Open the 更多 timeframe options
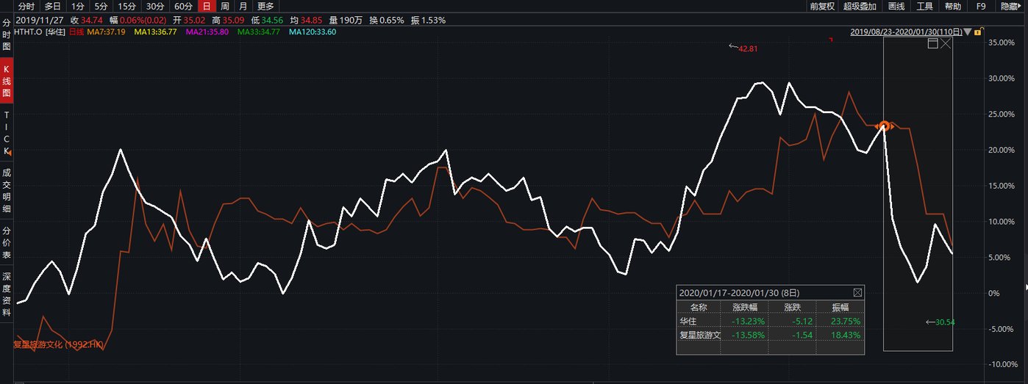 pyautogui.click(x=265, y=6)
